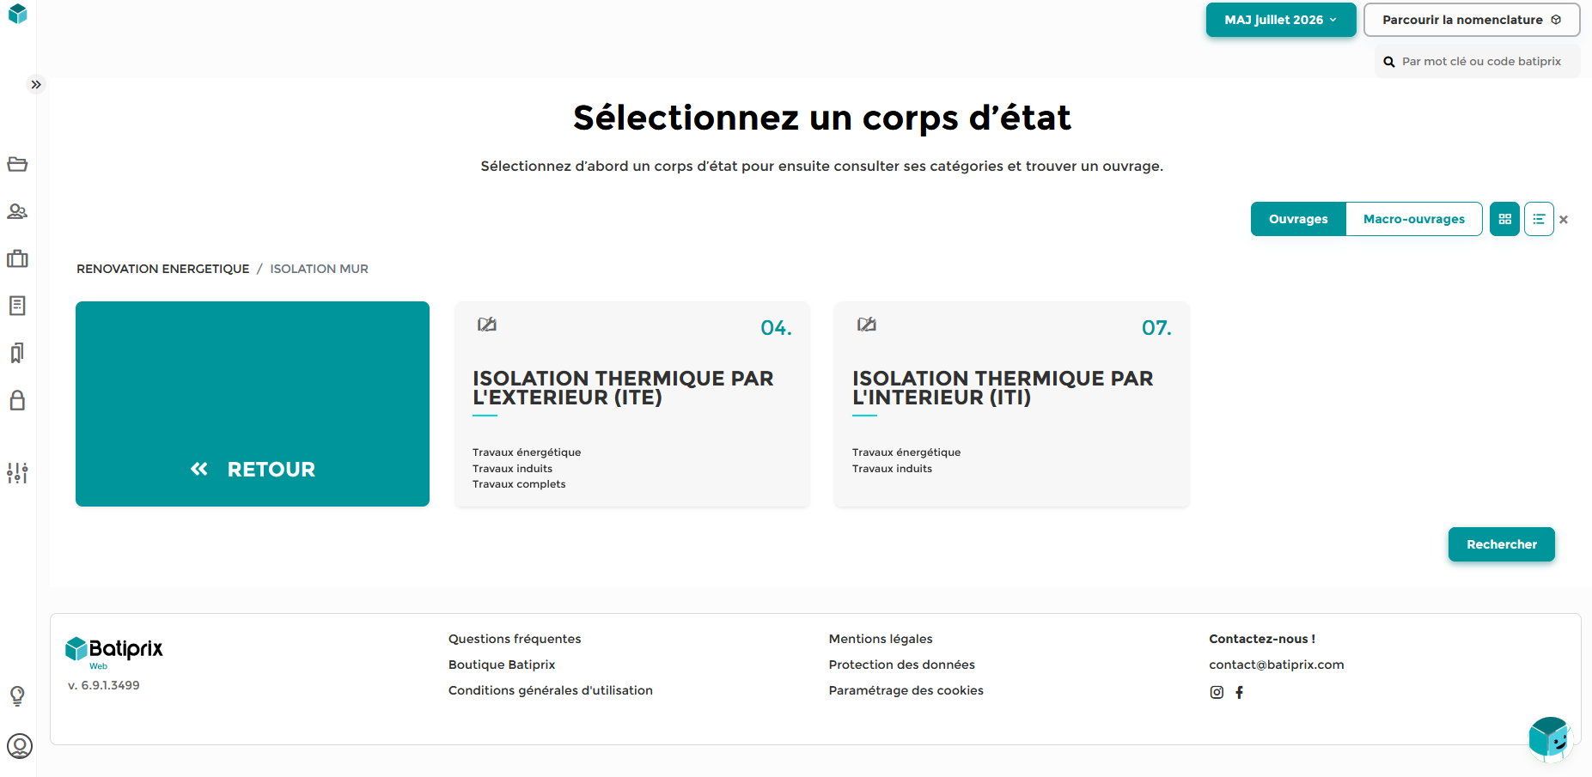
Task: Click the lightbulb tips icon
Action: point(17,695)
